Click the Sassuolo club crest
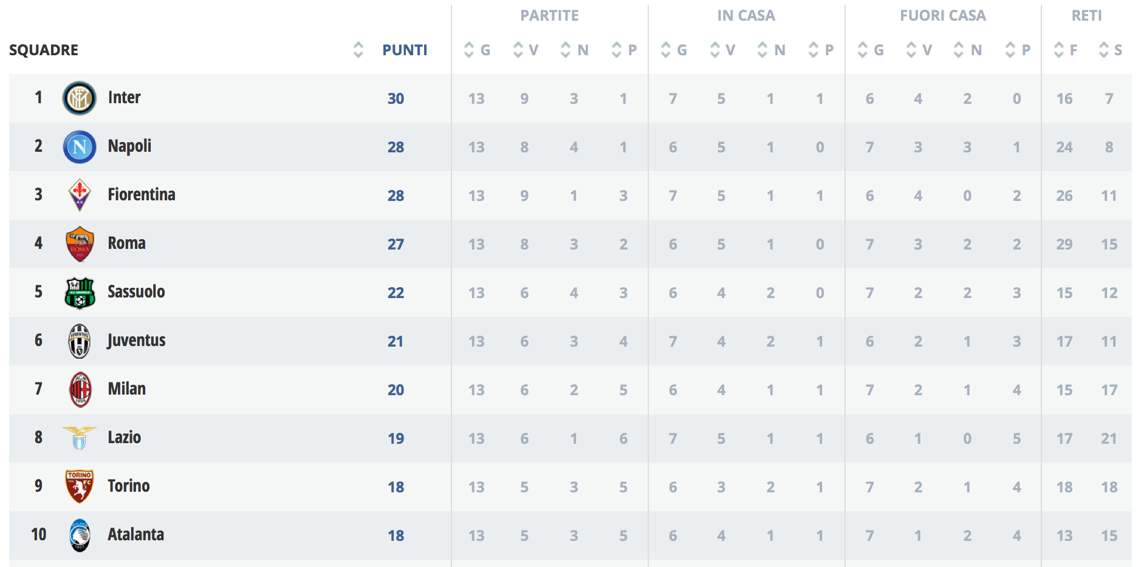 [80, 293]
